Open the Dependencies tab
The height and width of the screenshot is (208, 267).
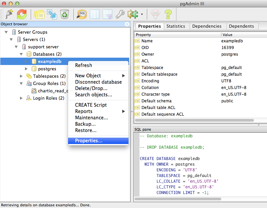[x=207, y=26]
